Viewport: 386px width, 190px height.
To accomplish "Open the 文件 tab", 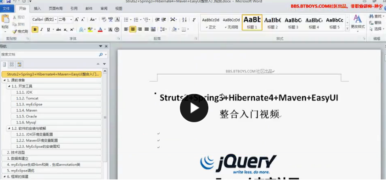I will [x=6, y=9].
